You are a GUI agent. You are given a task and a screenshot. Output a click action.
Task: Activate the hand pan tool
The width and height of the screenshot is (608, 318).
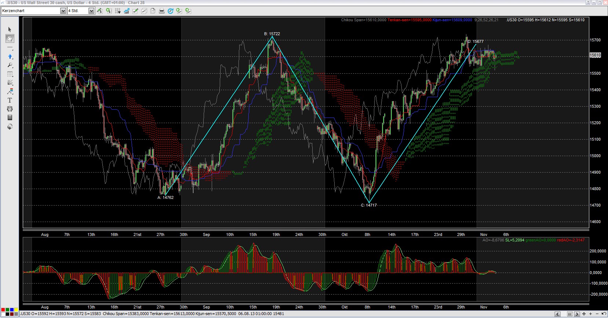tap(10, 38)
